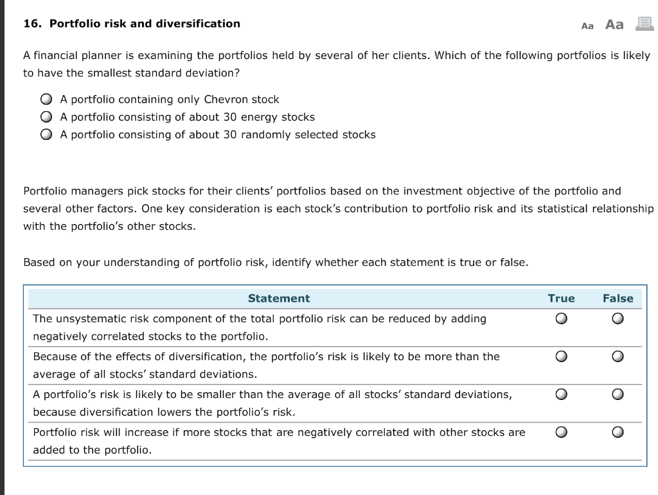The height and width of the screenshot is (495, 658).
Task: Select the first statement row text
Action: coord(260,318)
